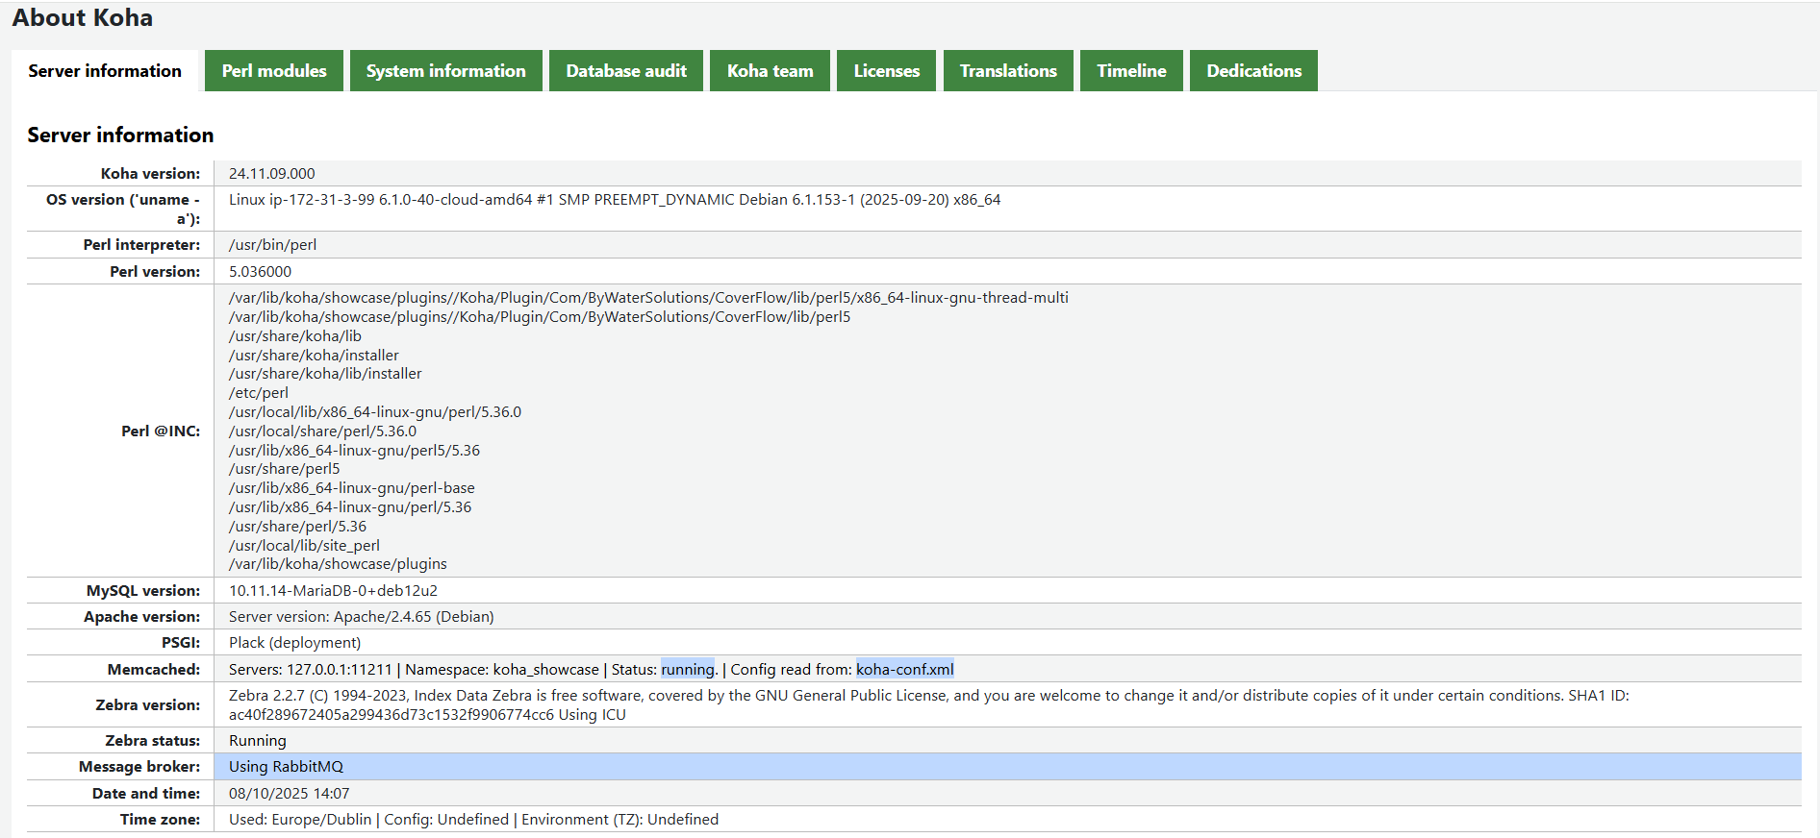1820x838 pixels.
Task: Click the Koha version value 24.11.09.000
Action: (x=272, y=174)
